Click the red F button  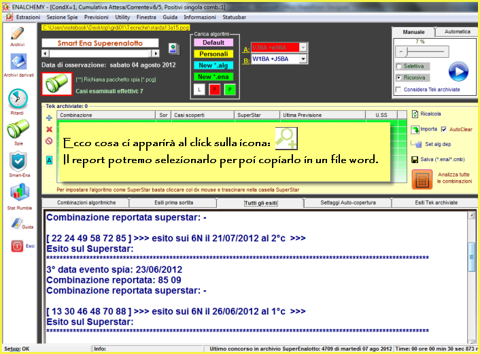click(215, 90)
